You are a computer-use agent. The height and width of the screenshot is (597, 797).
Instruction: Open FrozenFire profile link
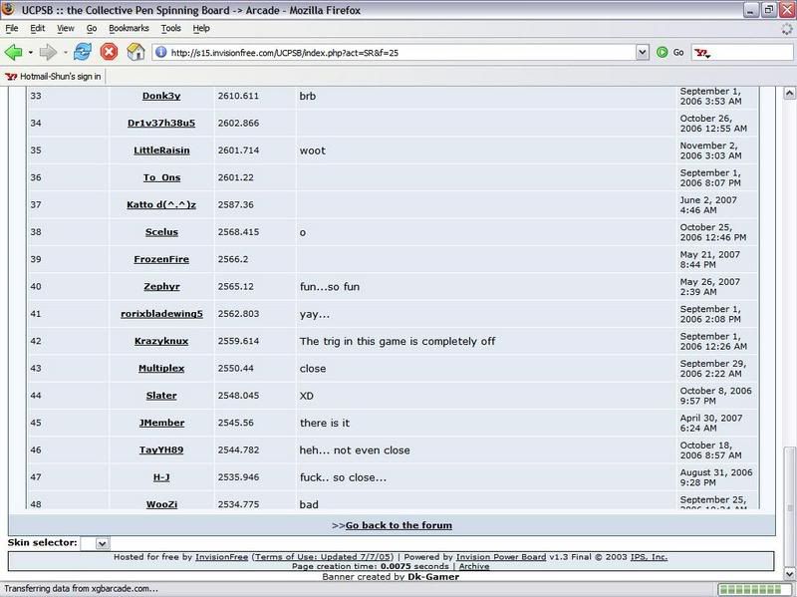[x=161, y=259]
